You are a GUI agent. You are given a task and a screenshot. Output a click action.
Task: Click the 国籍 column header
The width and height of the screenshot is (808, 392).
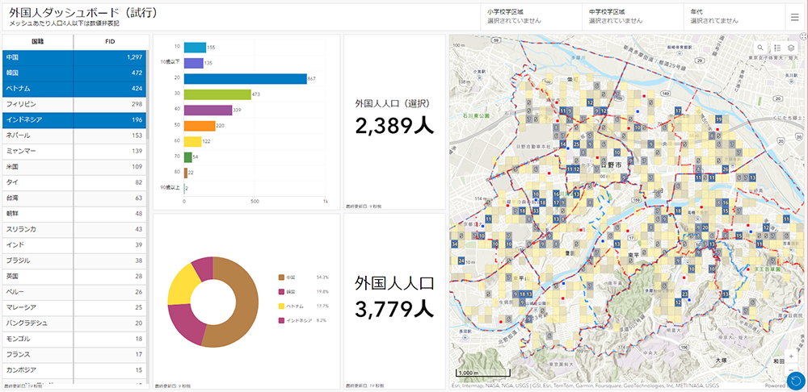click(x=37, y=40)
